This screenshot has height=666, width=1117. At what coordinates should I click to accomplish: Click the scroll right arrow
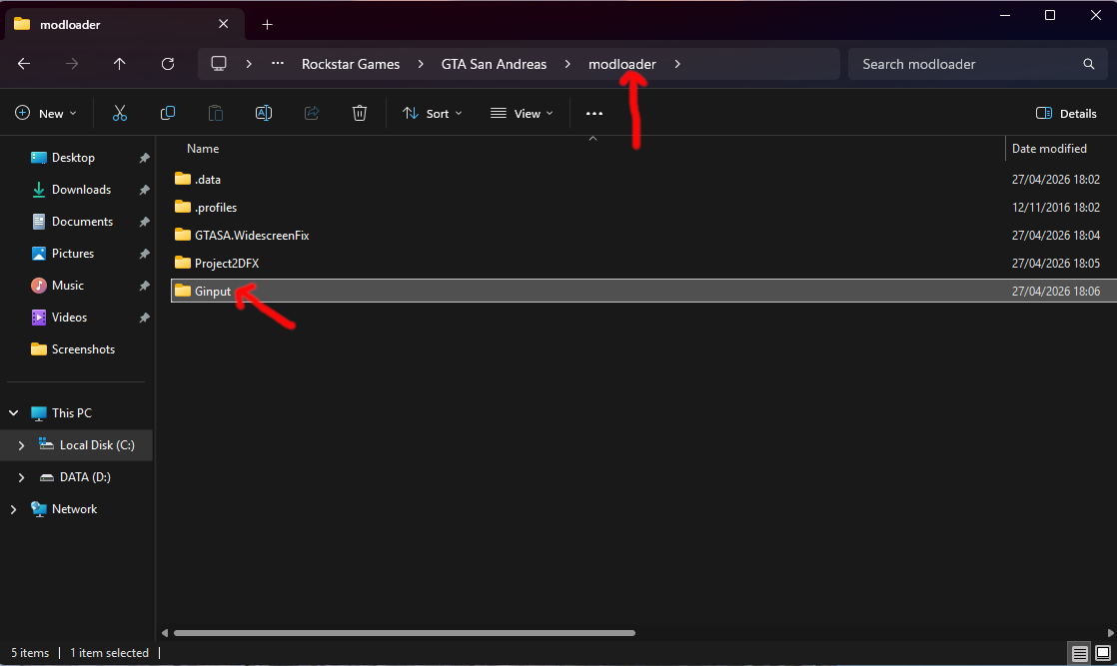pos(1110,632)
